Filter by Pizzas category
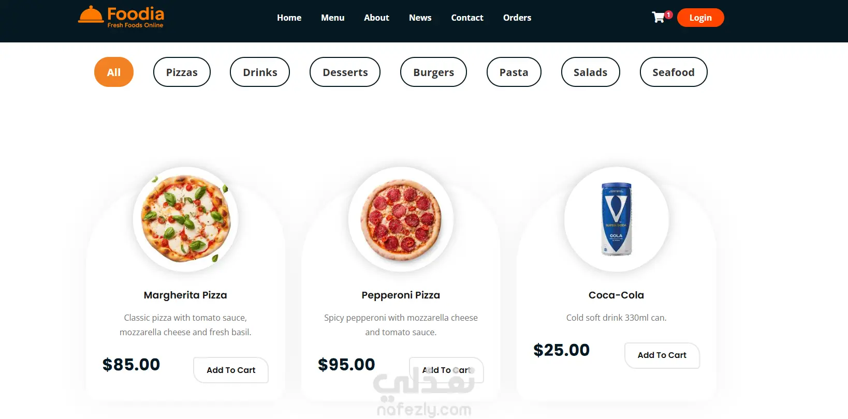 tap(182, 72)
